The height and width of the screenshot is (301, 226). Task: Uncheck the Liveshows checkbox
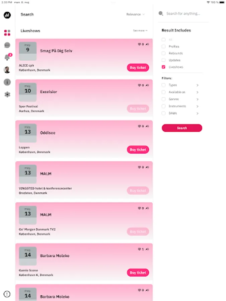click(163, 67)
